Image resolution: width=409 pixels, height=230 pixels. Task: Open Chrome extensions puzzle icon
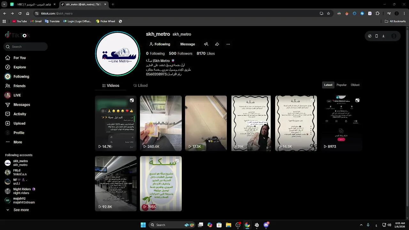[377, 13]
